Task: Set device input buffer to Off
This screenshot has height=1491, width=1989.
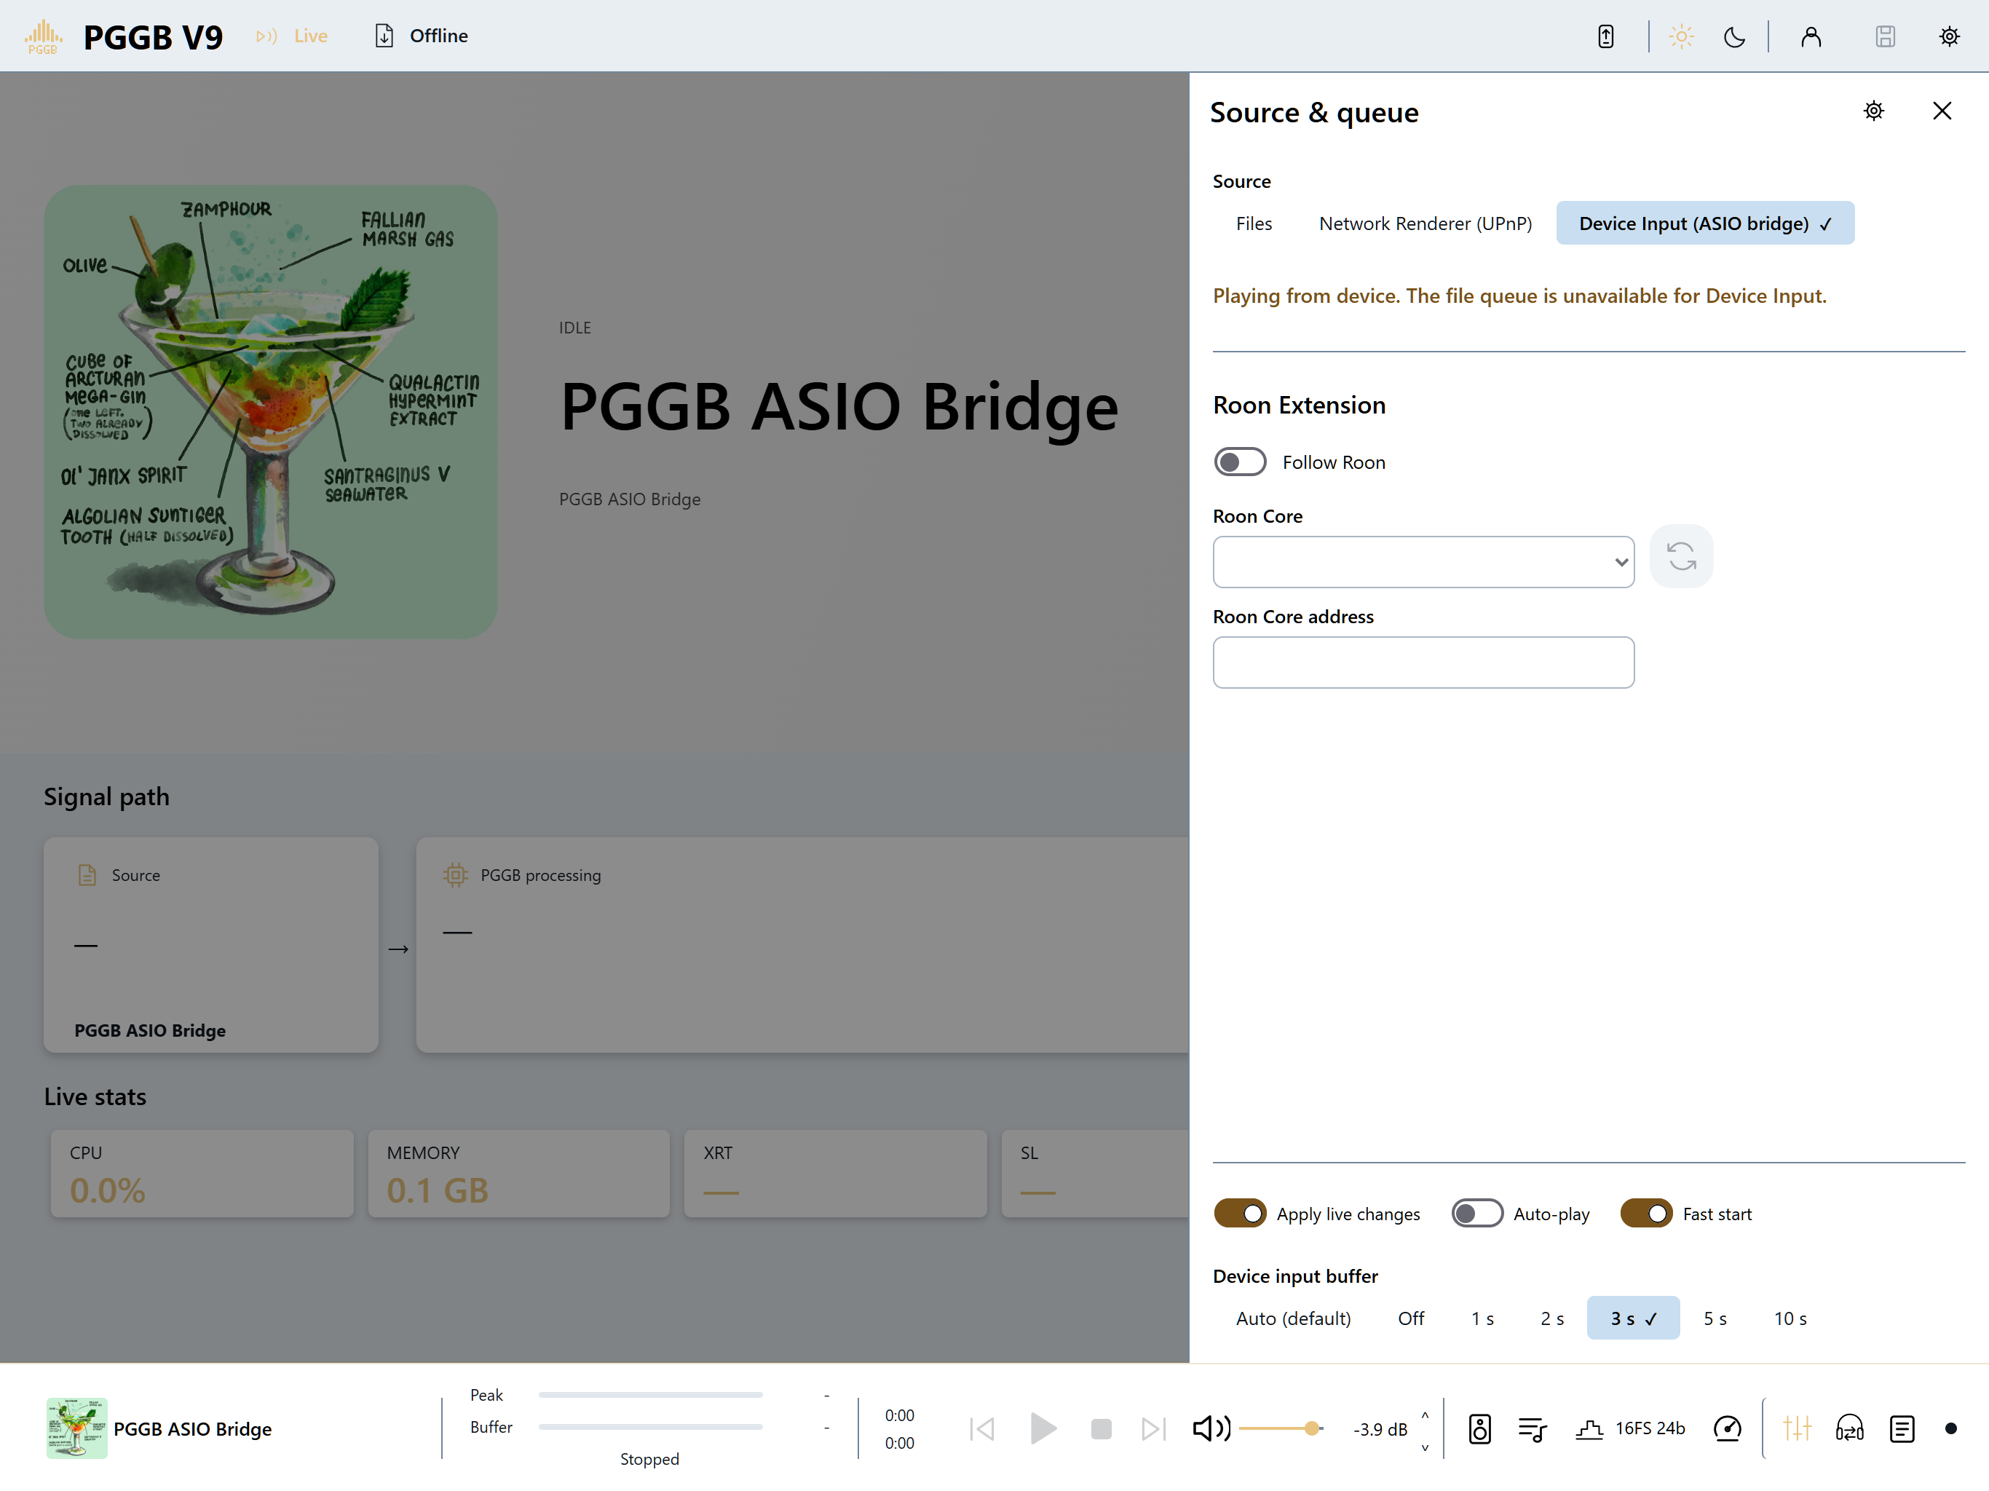Action: [x=1411, y=1318]
